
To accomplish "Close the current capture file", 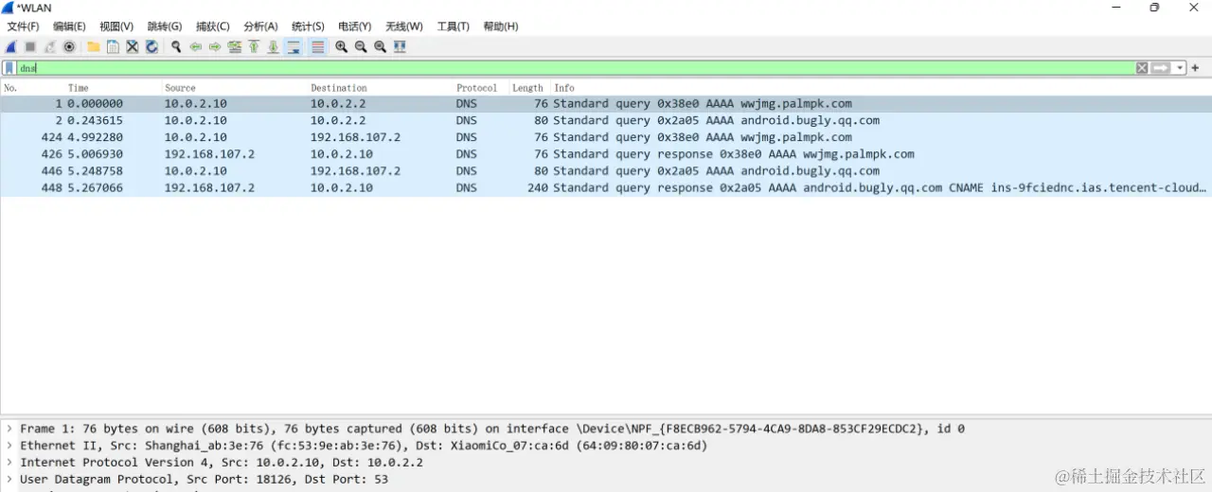I will point(133,46).
